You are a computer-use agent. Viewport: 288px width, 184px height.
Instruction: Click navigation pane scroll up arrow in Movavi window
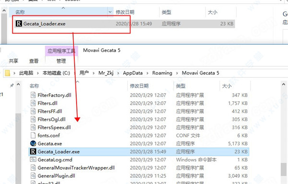tap(18, 85)
